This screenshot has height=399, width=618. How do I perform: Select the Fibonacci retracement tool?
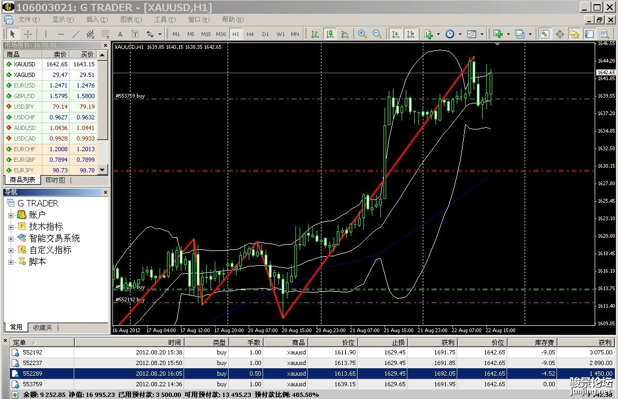point(105,34)
